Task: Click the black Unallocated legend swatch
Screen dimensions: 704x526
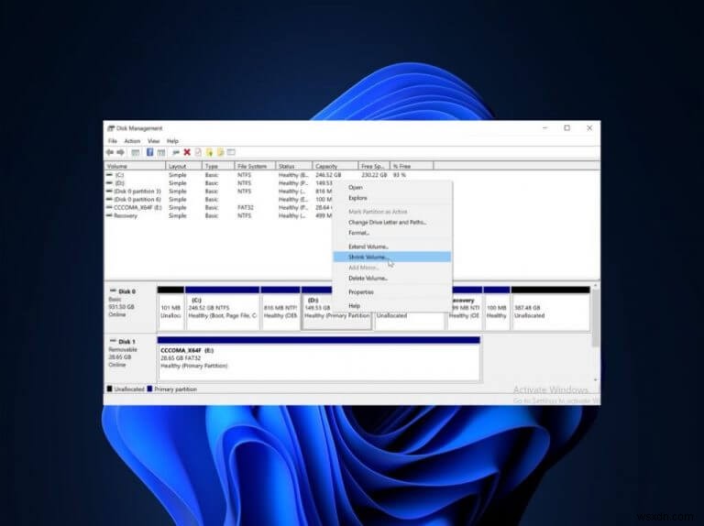Action: [x=110, y=389]
